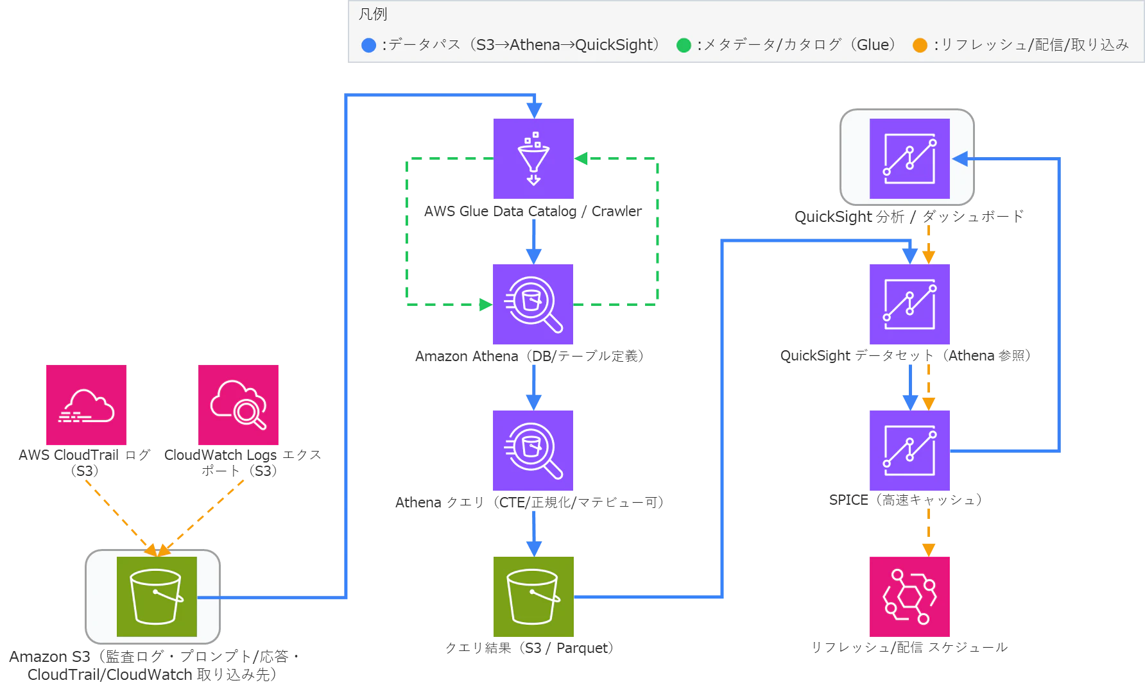Select the クエリ結果 S3 Parquet bucket icon

tap(533, 597)
